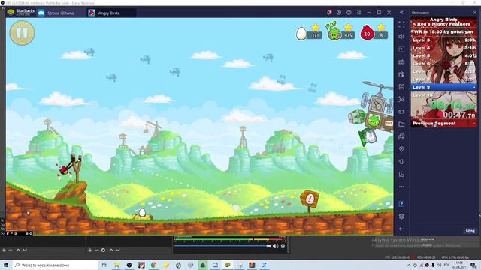Image resolution: width=481 pixels, height=270 pixels.
Task: Click the 00:47.70 segment timer
Action: point(459,115)
